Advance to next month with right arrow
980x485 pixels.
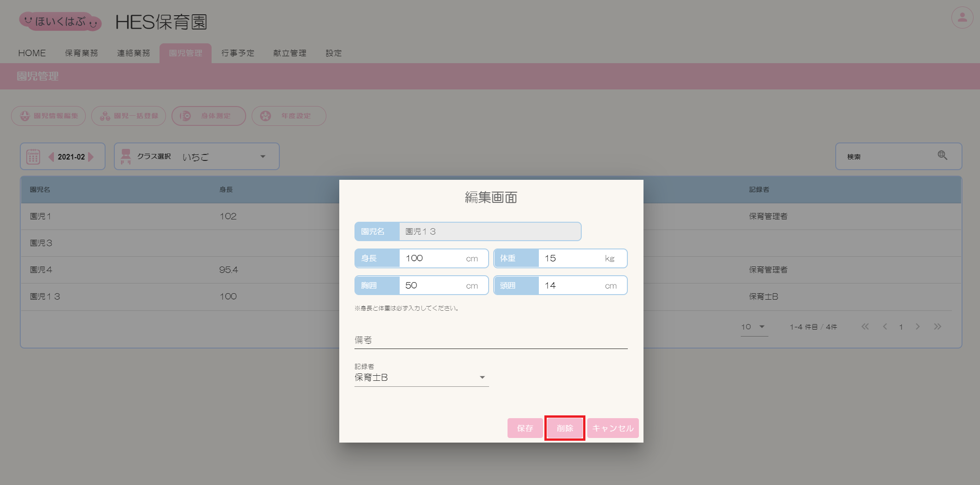[x=91, y=157]
